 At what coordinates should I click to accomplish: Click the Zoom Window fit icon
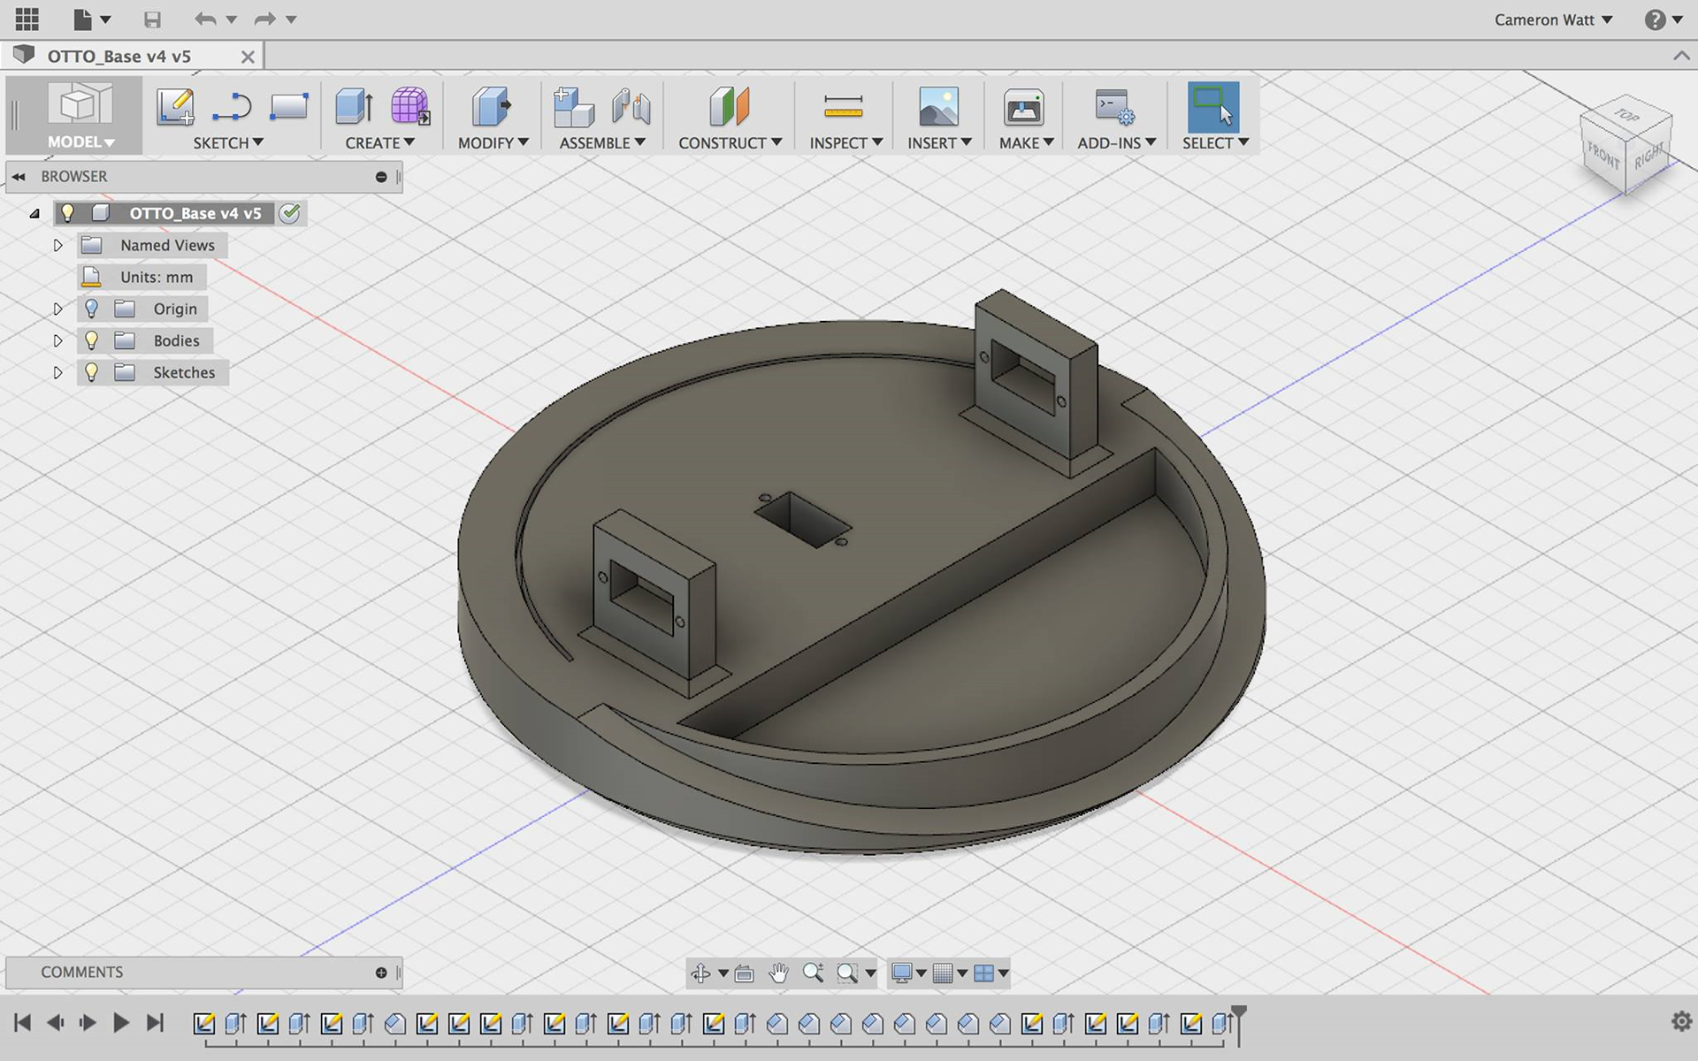click(847, 973)
